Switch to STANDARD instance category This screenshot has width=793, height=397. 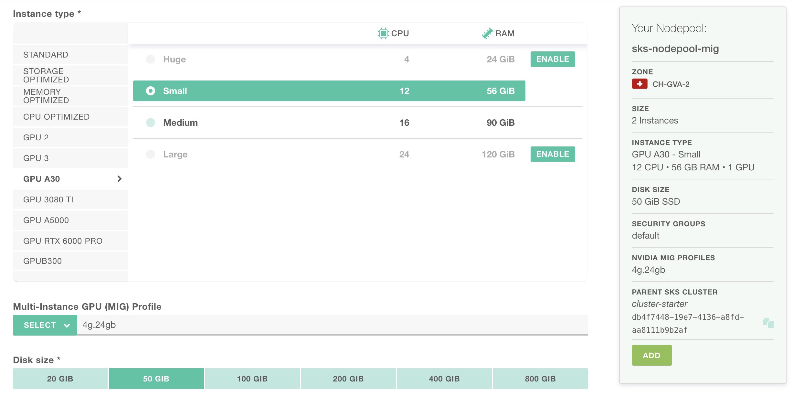click(70, 55)
